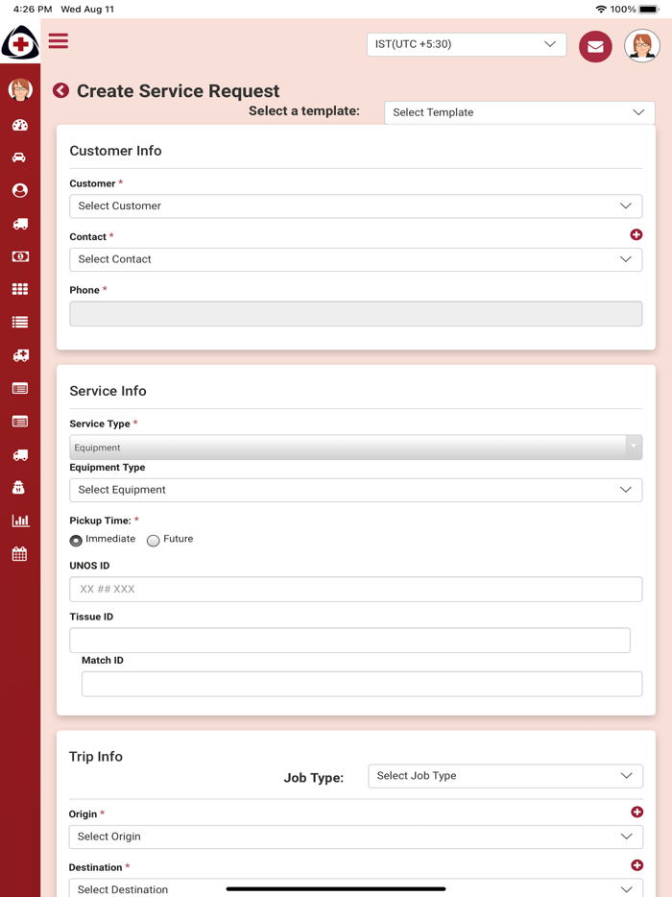Open the car icon in sidebar
Viewport: 672px width, 897px height.
(19, 158)
